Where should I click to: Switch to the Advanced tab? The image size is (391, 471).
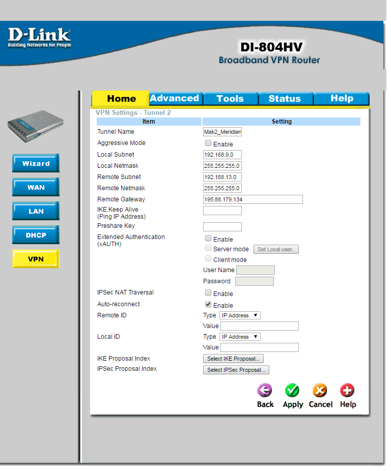coord(176,98)
